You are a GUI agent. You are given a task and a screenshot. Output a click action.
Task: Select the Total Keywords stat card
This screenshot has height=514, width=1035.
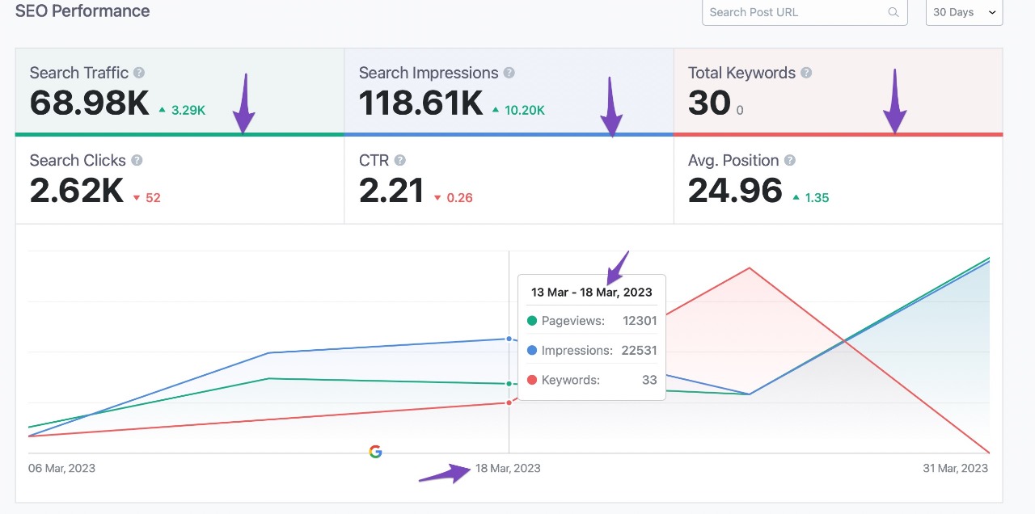click(838, 91)
